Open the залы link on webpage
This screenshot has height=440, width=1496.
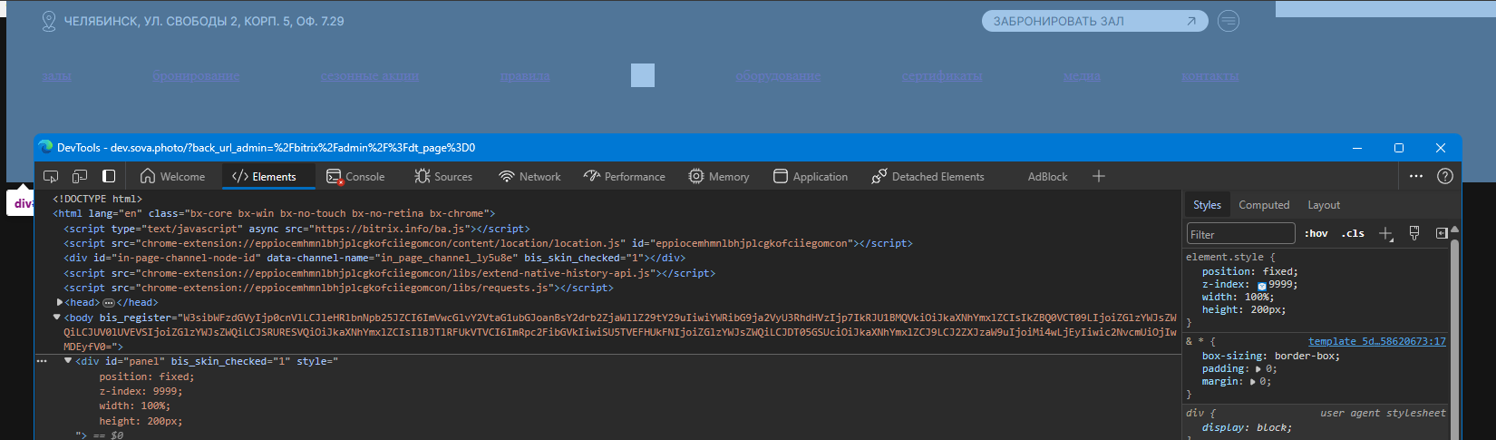(56, 76)
